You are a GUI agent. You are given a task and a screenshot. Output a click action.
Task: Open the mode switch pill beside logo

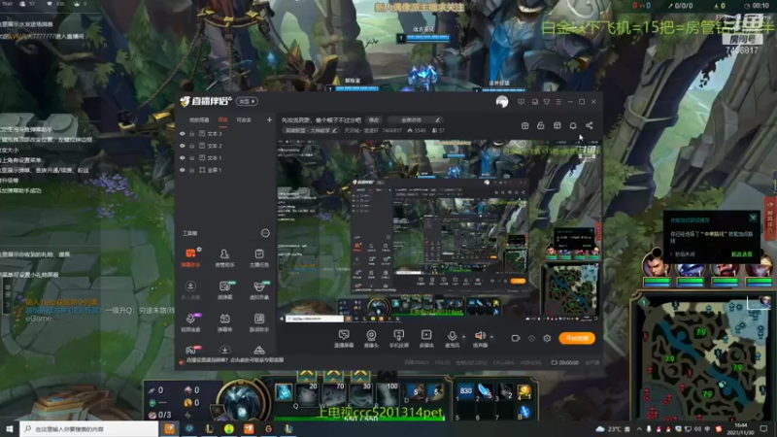point(247,102)
